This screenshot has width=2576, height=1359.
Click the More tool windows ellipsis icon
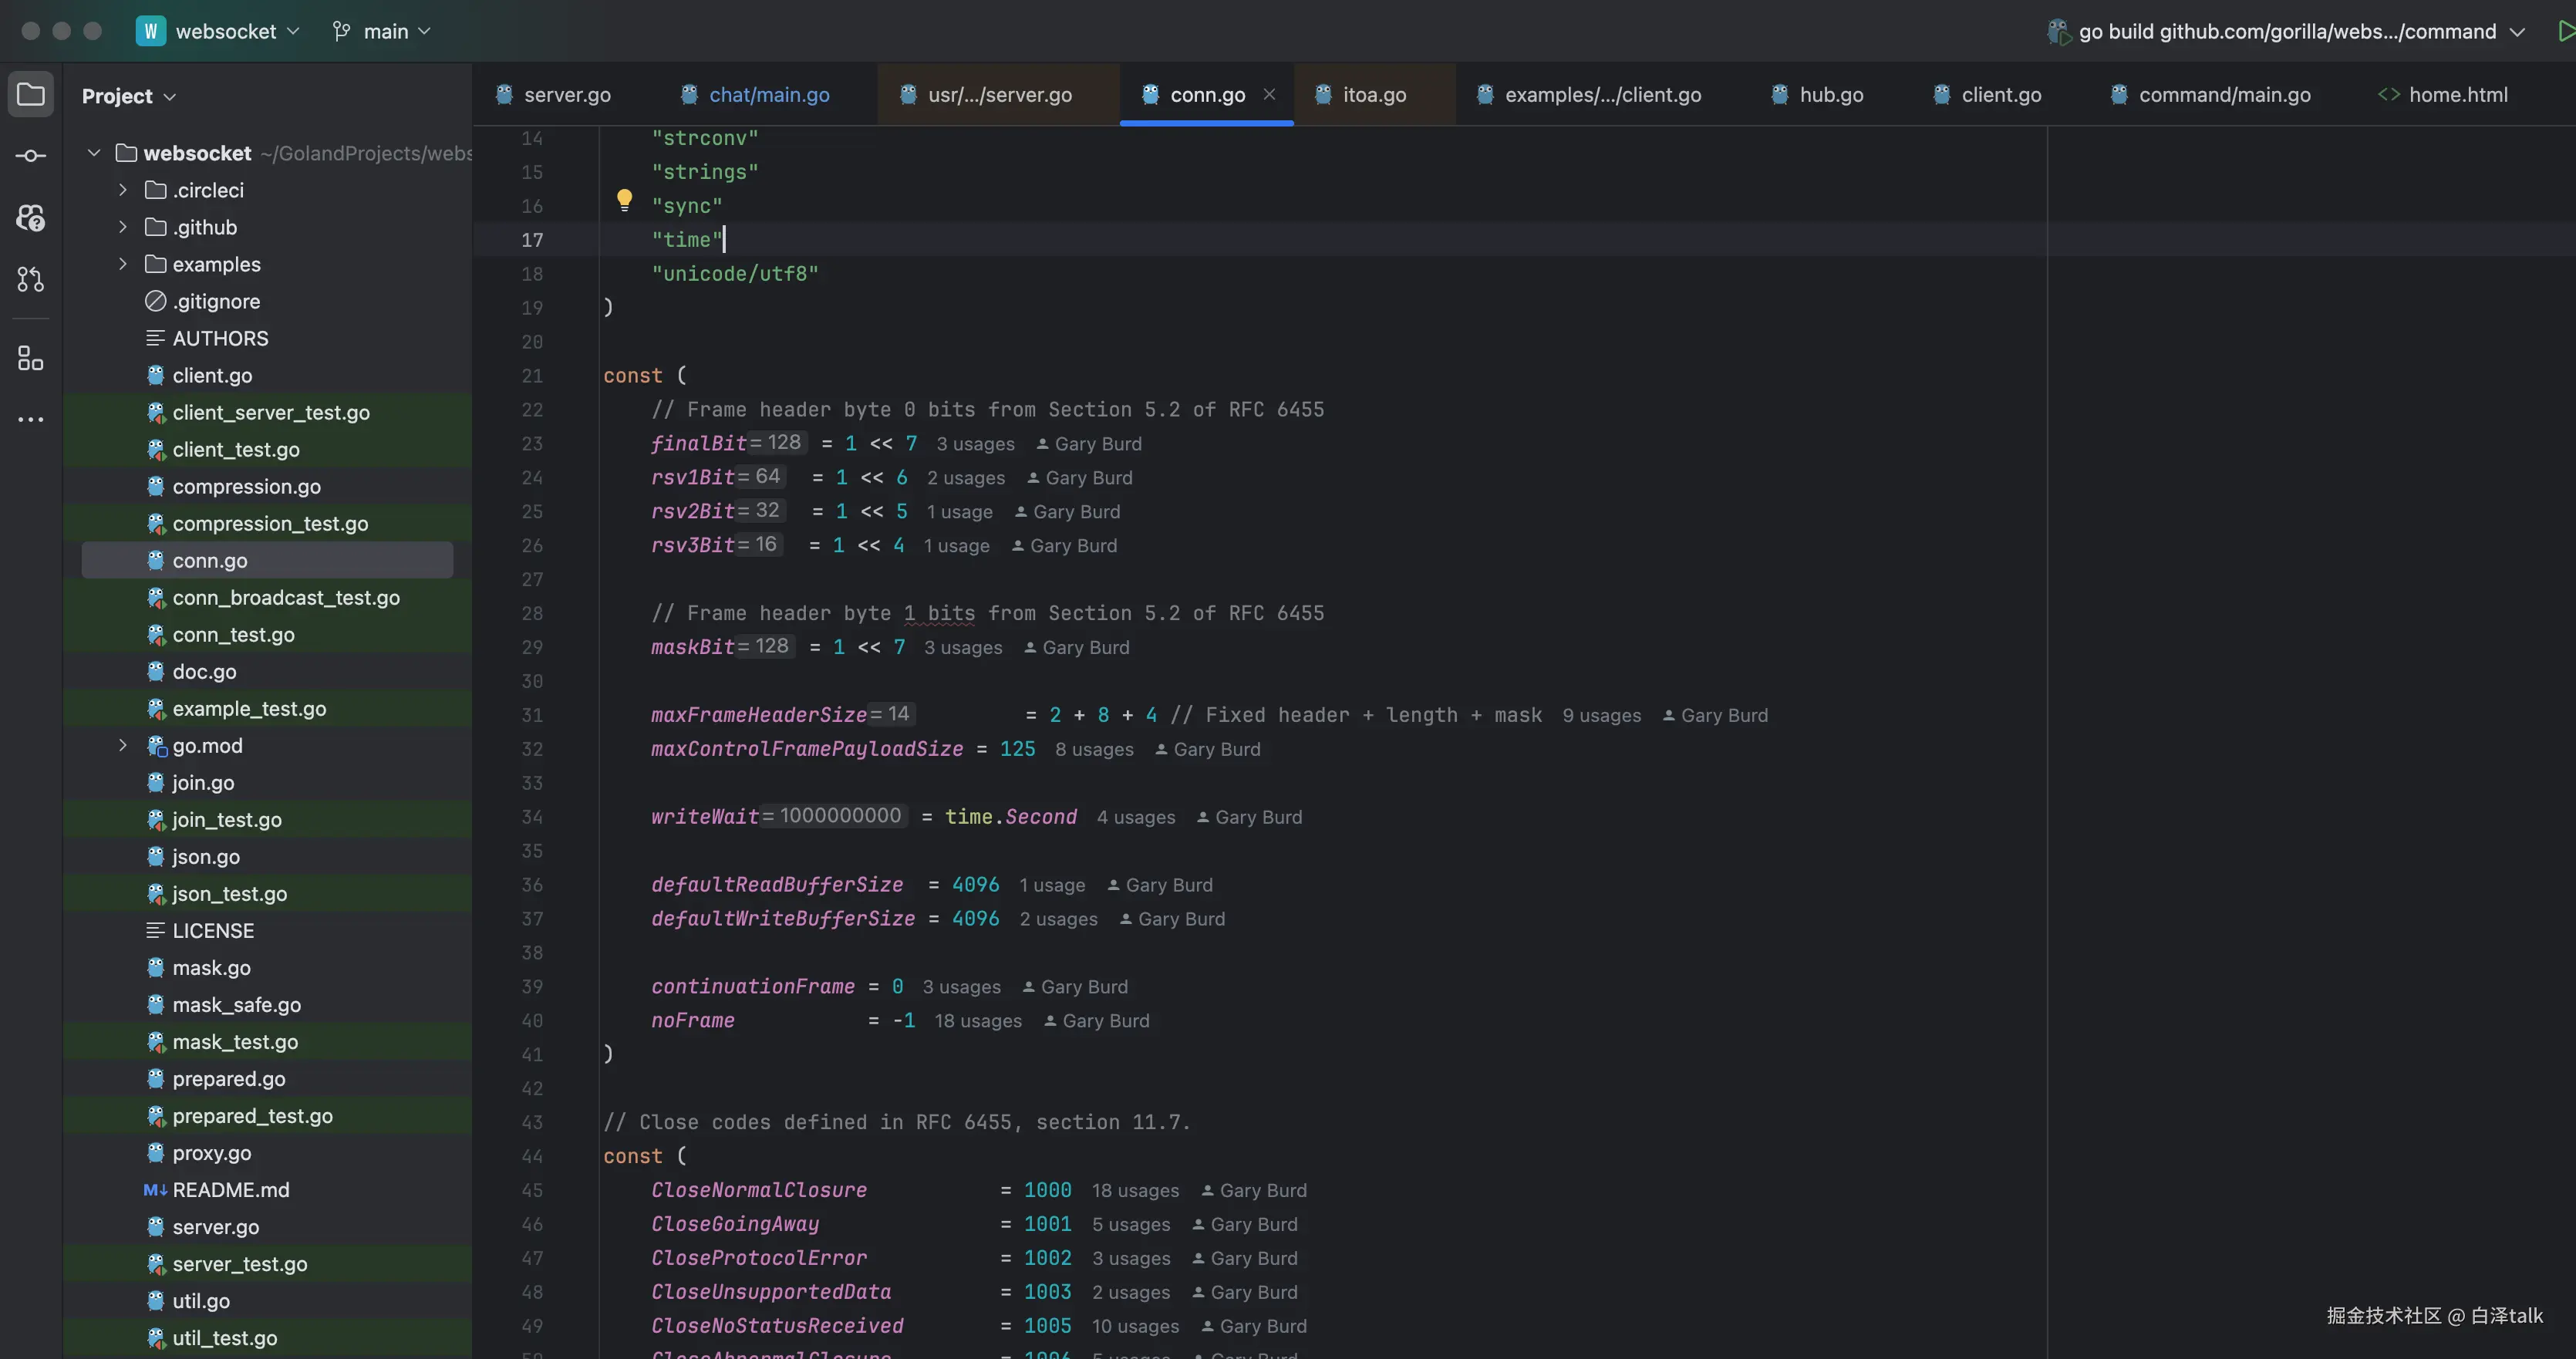tap(31, 419)
